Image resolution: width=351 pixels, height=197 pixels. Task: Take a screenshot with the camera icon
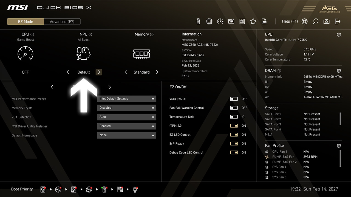coord(326,21)
